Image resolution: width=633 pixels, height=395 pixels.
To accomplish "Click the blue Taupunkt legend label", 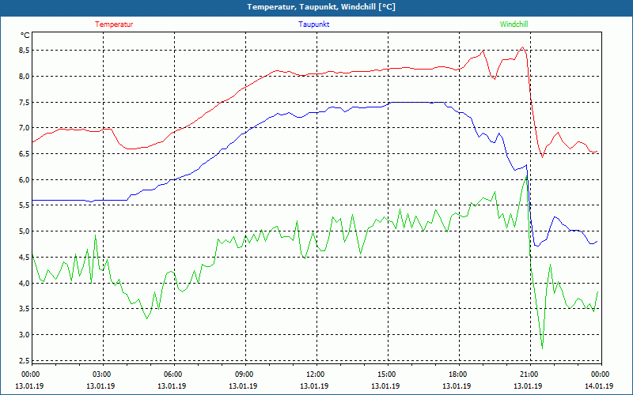I will point(313,24).
